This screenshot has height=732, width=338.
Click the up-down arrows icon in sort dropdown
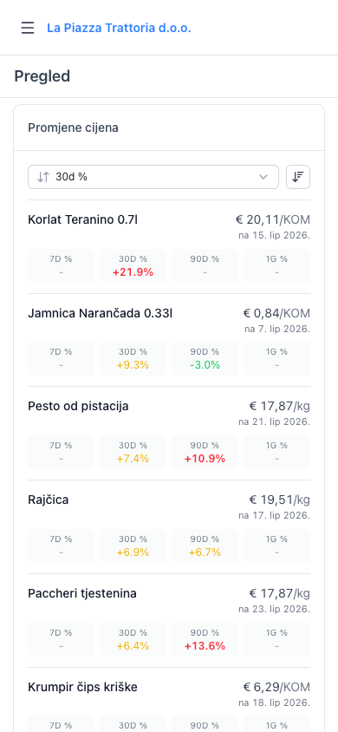(x=43, y=177)
